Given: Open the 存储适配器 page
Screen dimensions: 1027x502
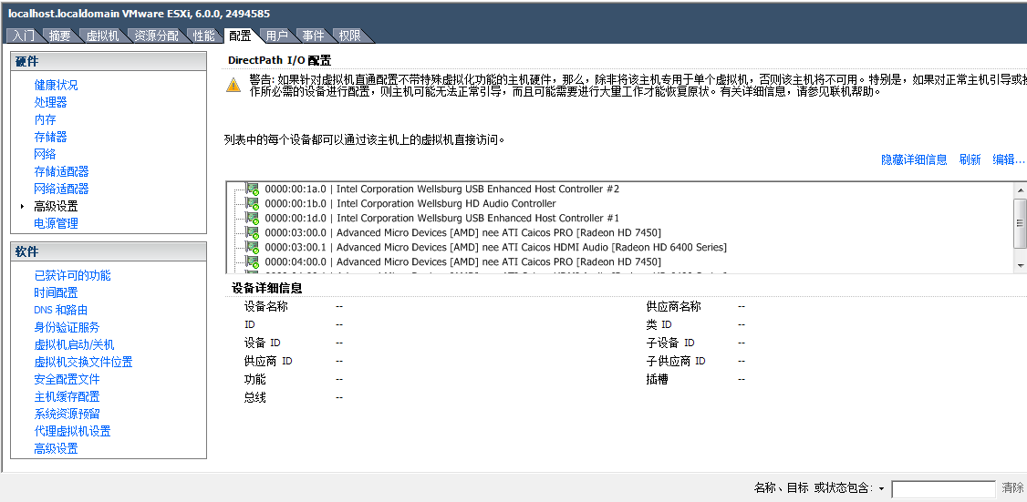Looking at the screenshot, I should [62, 171].
